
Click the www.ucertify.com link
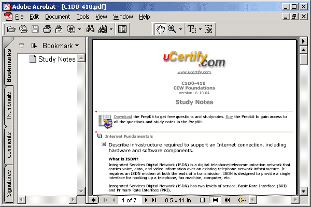[194, 72]
